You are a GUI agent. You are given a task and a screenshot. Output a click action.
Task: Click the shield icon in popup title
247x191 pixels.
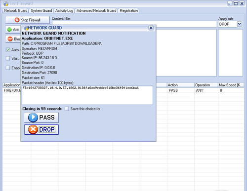[x=26, y=28]
